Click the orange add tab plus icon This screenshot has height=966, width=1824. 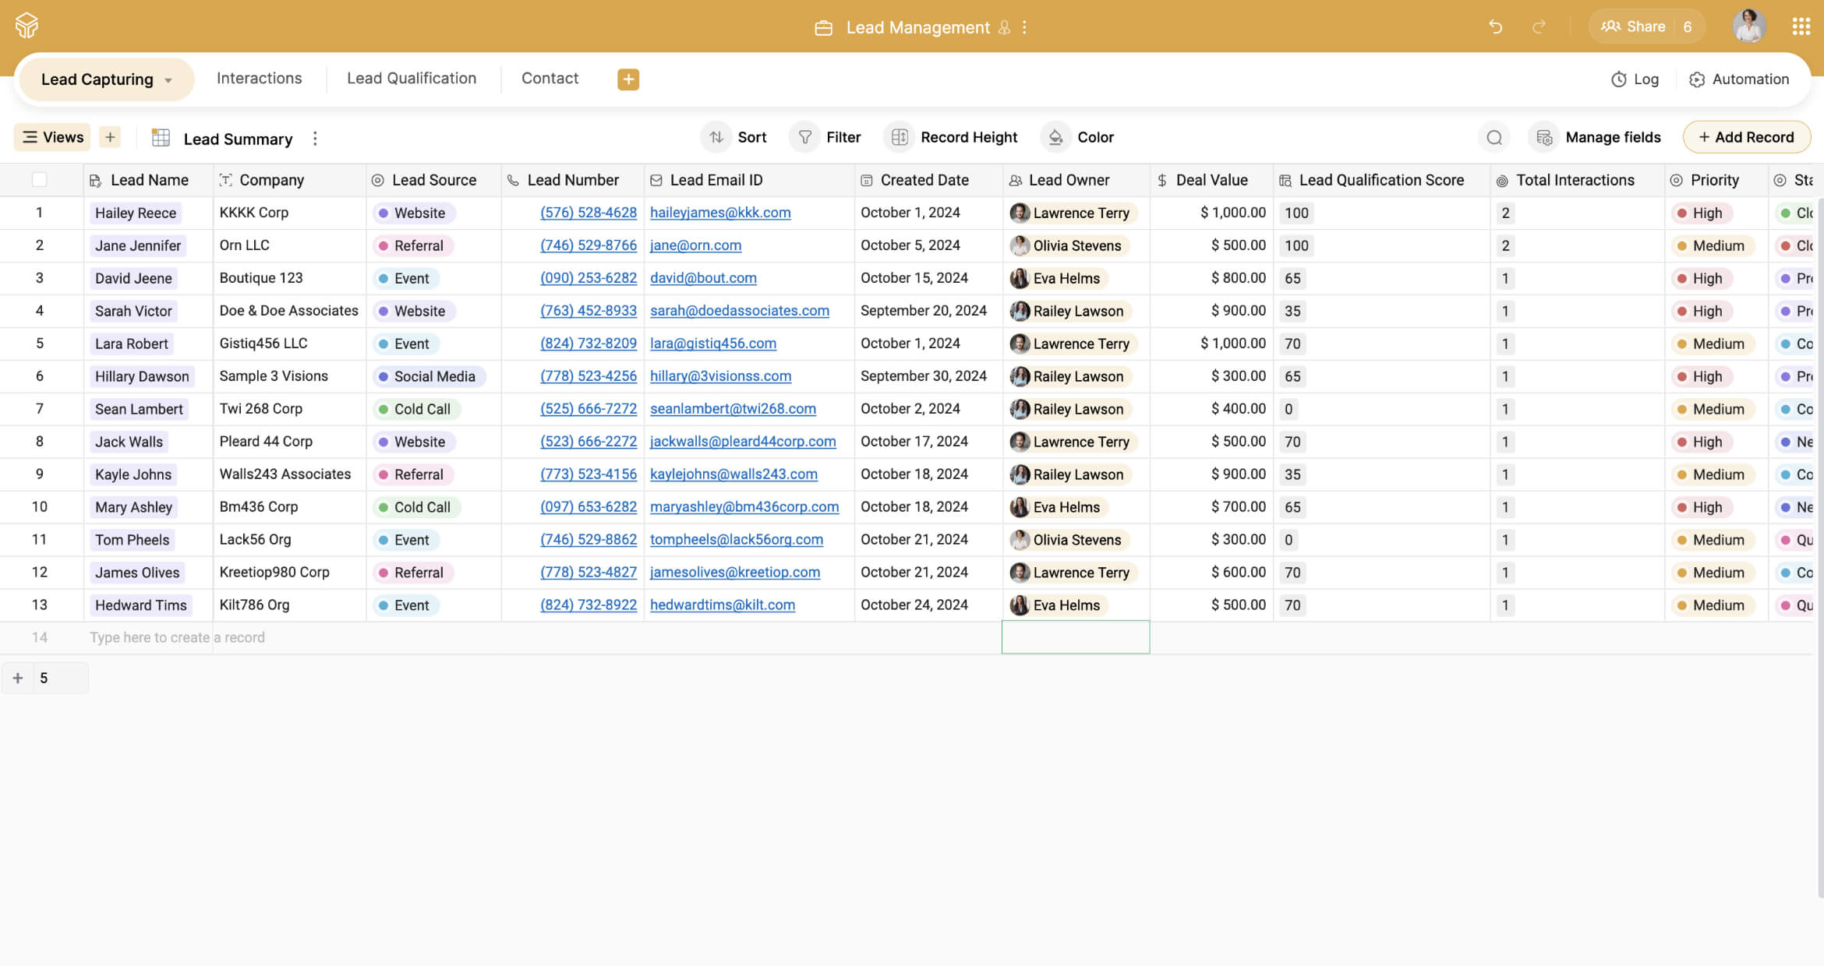click(628, 79)
